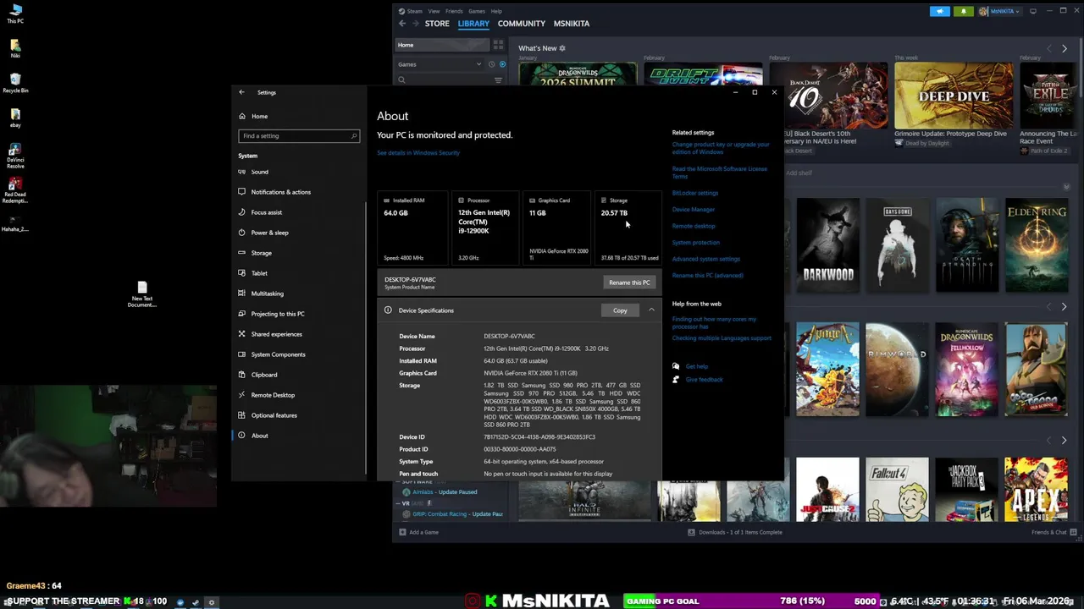Switch Steam library to grid view icon
The height and width of the screenshot is (609, 1084).
498,45
